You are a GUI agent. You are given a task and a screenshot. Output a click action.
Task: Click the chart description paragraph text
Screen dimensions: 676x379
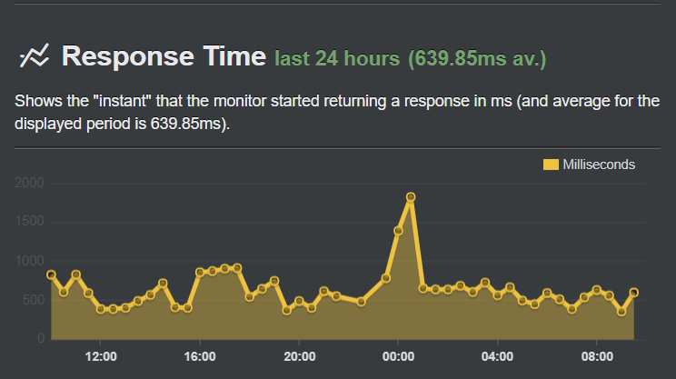pyautogui.click(x=336, y=111)
